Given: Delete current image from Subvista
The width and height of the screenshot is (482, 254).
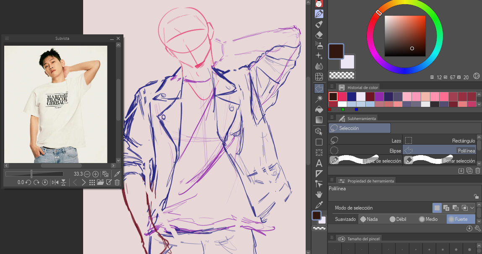Looking at the screenshot, I should tap(117, 182).
